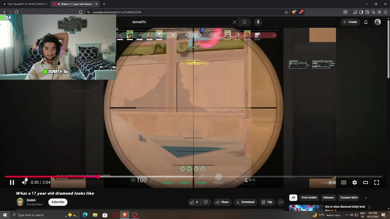Clear the search query with X
This screenshot has width=390, height=219.
pos(235,22)
